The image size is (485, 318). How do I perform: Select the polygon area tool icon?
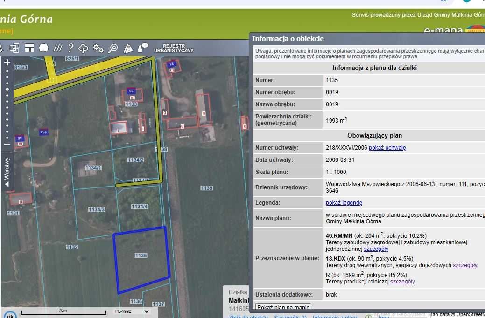[x=43, y=48]
